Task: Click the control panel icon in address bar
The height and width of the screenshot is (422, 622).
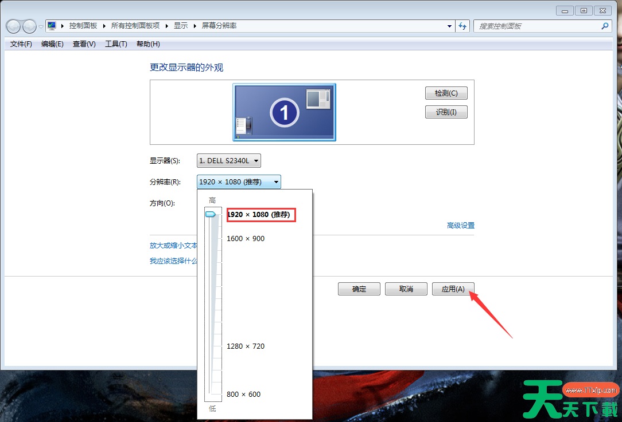Action: coord(52,26)
